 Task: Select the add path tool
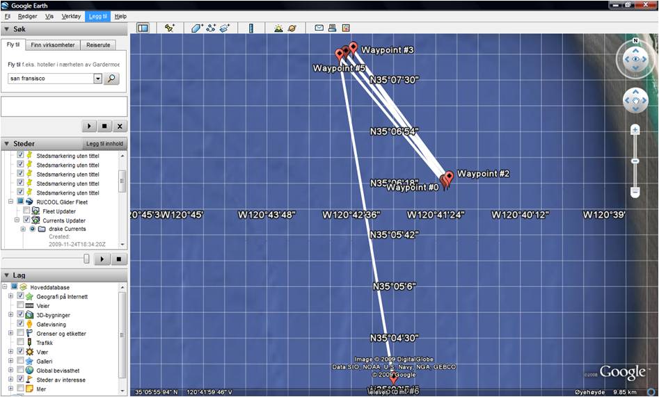tap(211, 28)
